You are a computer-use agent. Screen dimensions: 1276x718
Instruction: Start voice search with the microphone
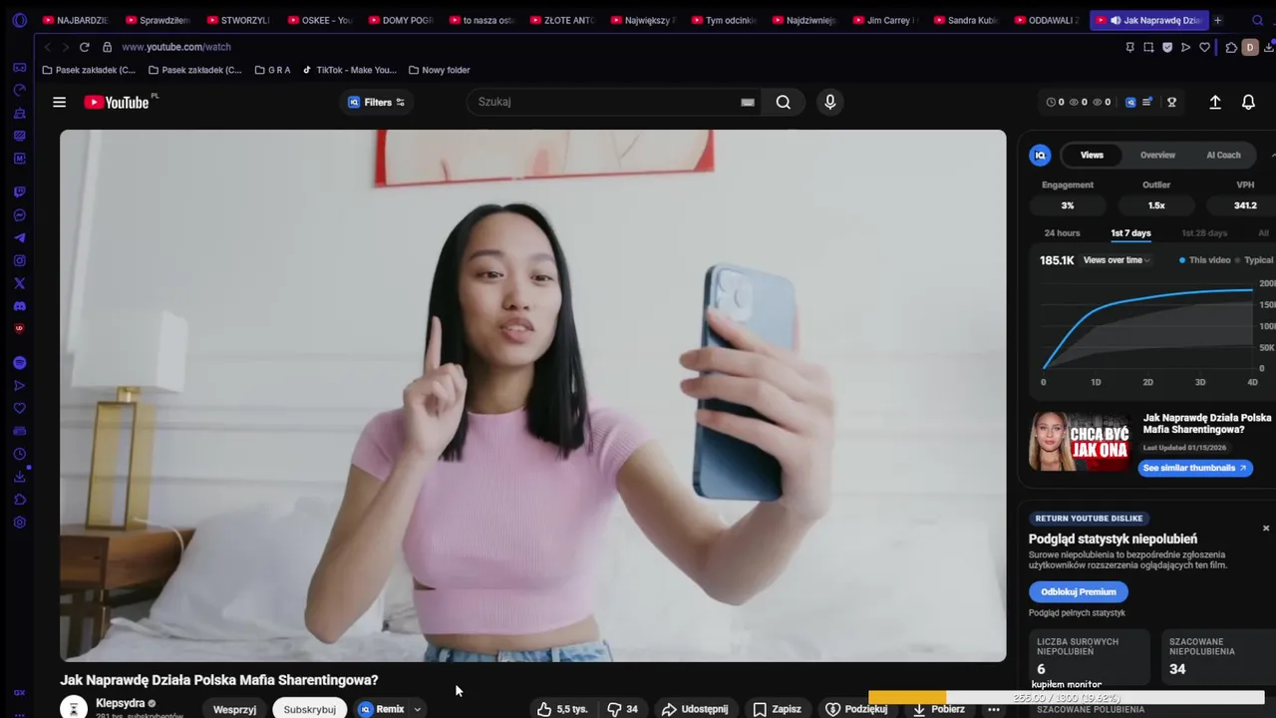(x=829, y=102)
